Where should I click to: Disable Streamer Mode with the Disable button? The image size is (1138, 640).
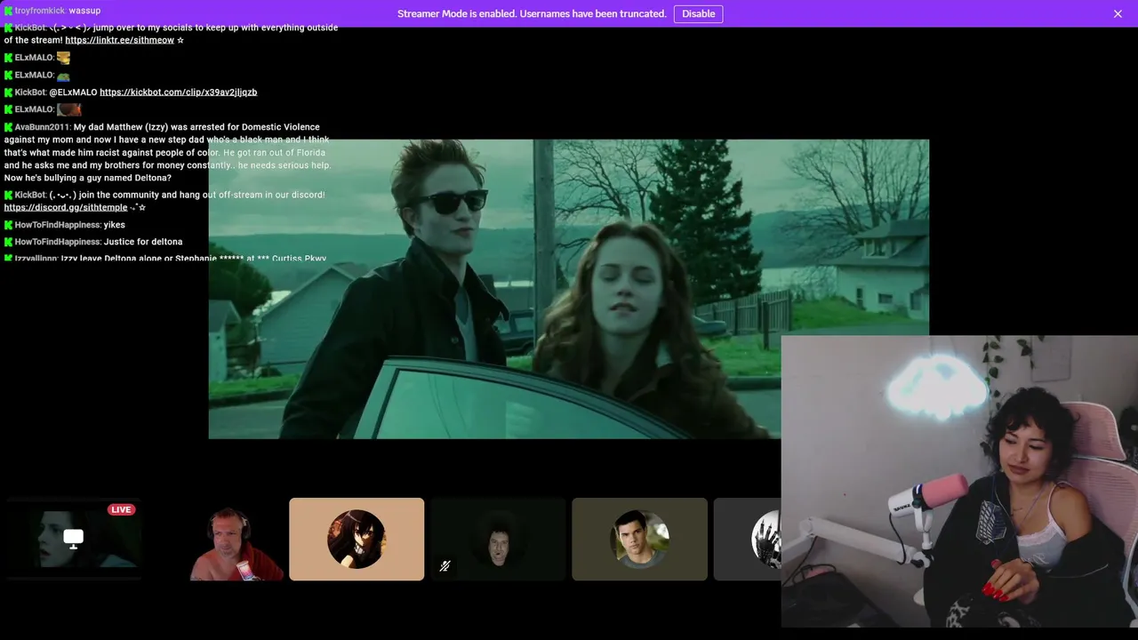pyautogui.click(x=698, y=13)
